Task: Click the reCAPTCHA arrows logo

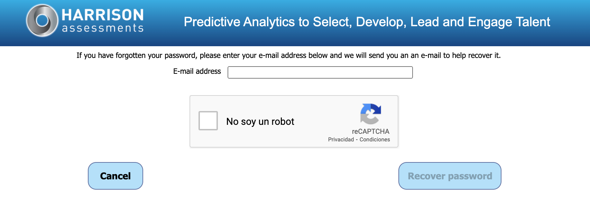Action: 370,114
